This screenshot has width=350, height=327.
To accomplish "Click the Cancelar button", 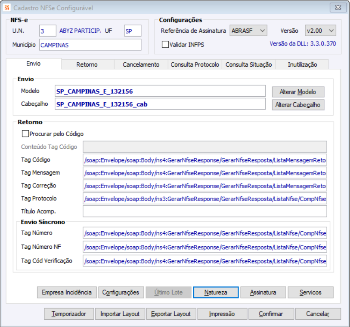I will [x=318, y=314].
